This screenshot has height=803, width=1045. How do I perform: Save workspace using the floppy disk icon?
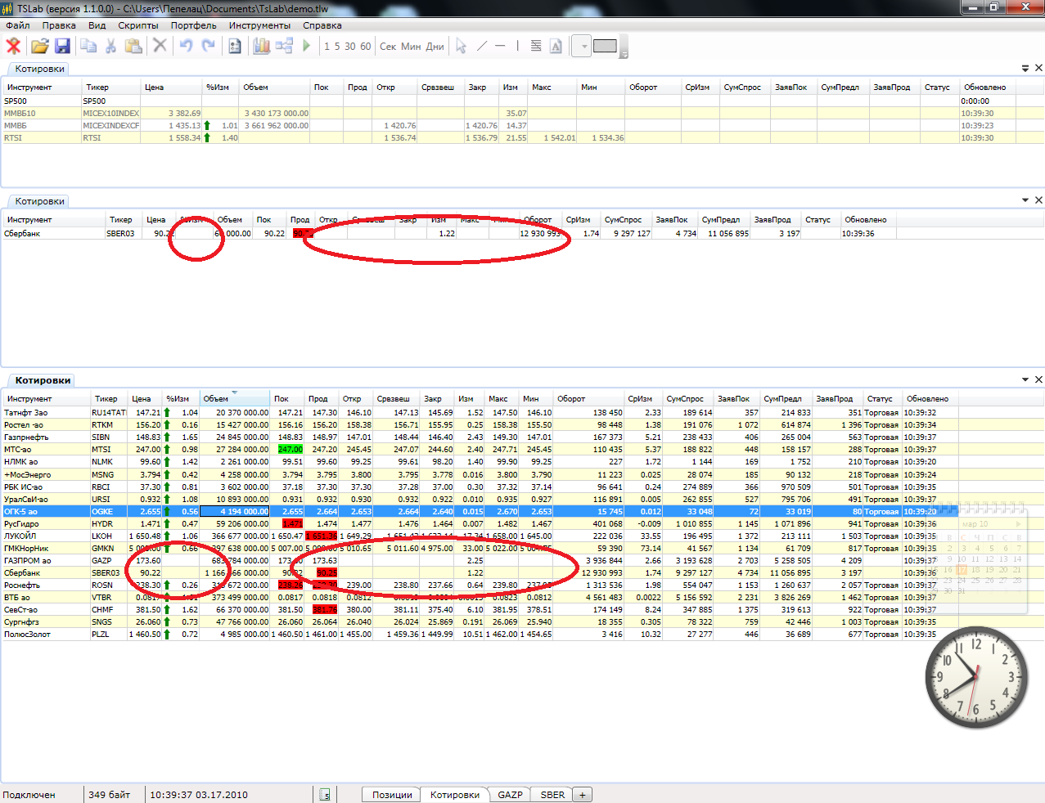pos(62,46)
